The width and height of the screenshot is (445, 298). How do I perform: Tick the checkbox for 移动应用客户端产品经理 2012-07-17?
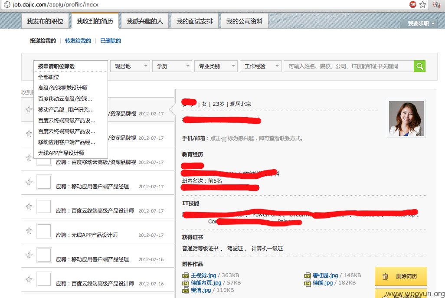(44, 182)
